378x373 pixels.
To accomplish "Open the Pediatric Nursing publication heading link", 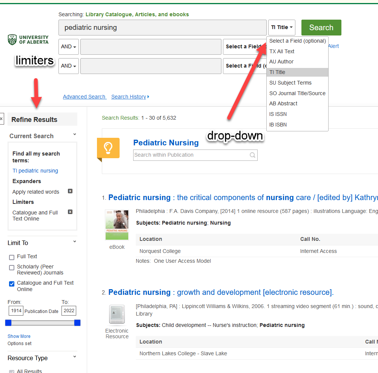I will pyautogui.click(x=166, y=143).
